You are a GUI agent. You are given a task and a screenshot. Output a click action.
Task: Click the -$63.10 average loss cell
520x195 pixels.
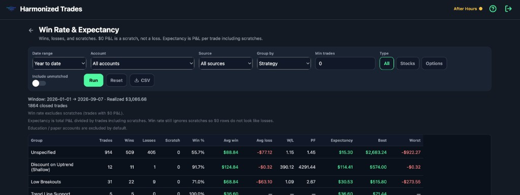click(x=264, y=182)
